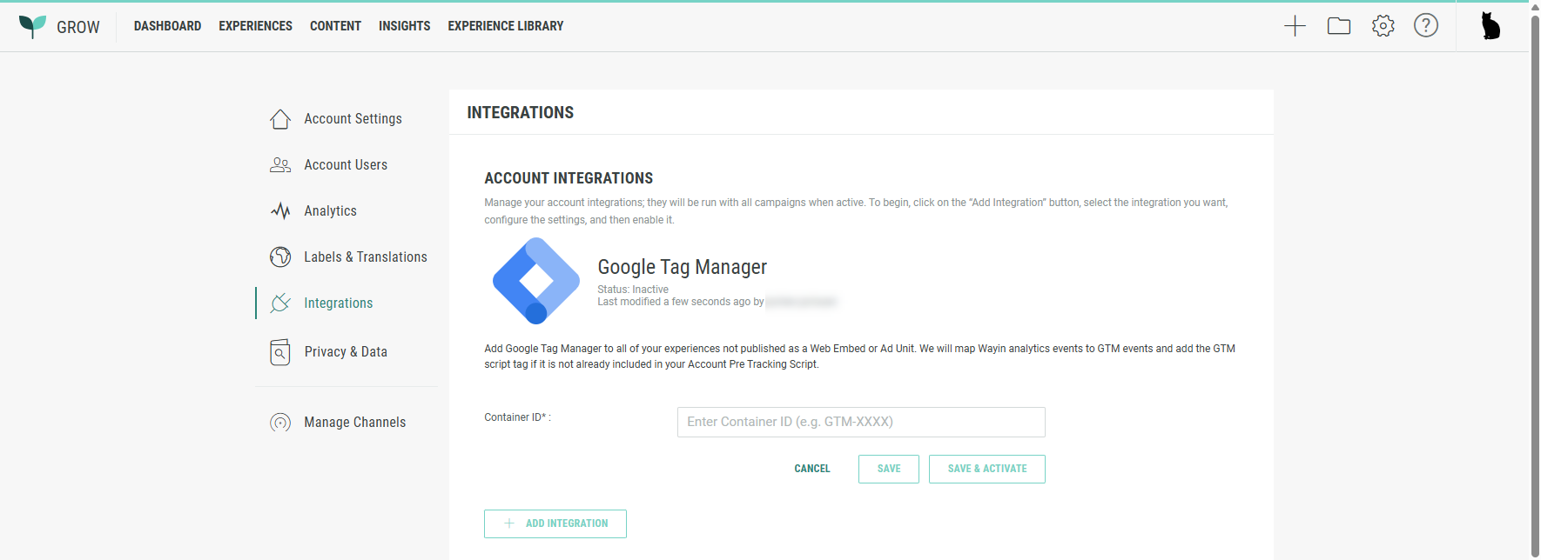The height and width of the screenshot is (560, 1541).
Task: Select Labels & Translations in sidebar
Action: coord(365,257)
